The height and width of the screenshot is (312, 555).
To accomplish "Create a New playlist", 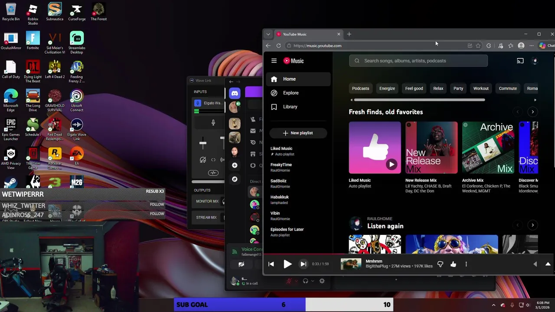I will [298, 133].
